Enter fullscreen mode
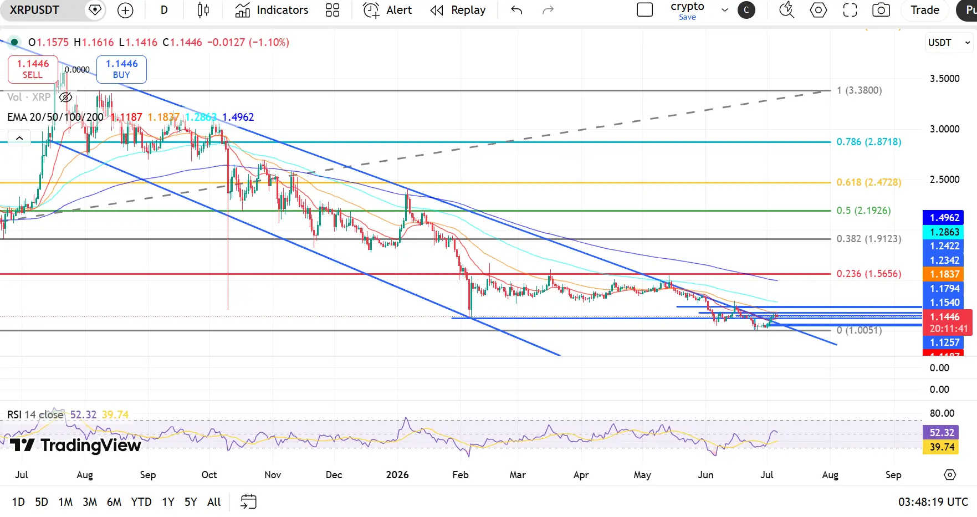This screenshot has width=977, height=517. 850,10
